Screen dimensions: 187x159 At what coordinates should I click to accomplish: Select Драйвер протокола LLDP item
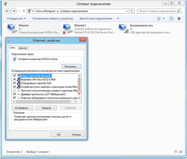click(x=43, y=94)
